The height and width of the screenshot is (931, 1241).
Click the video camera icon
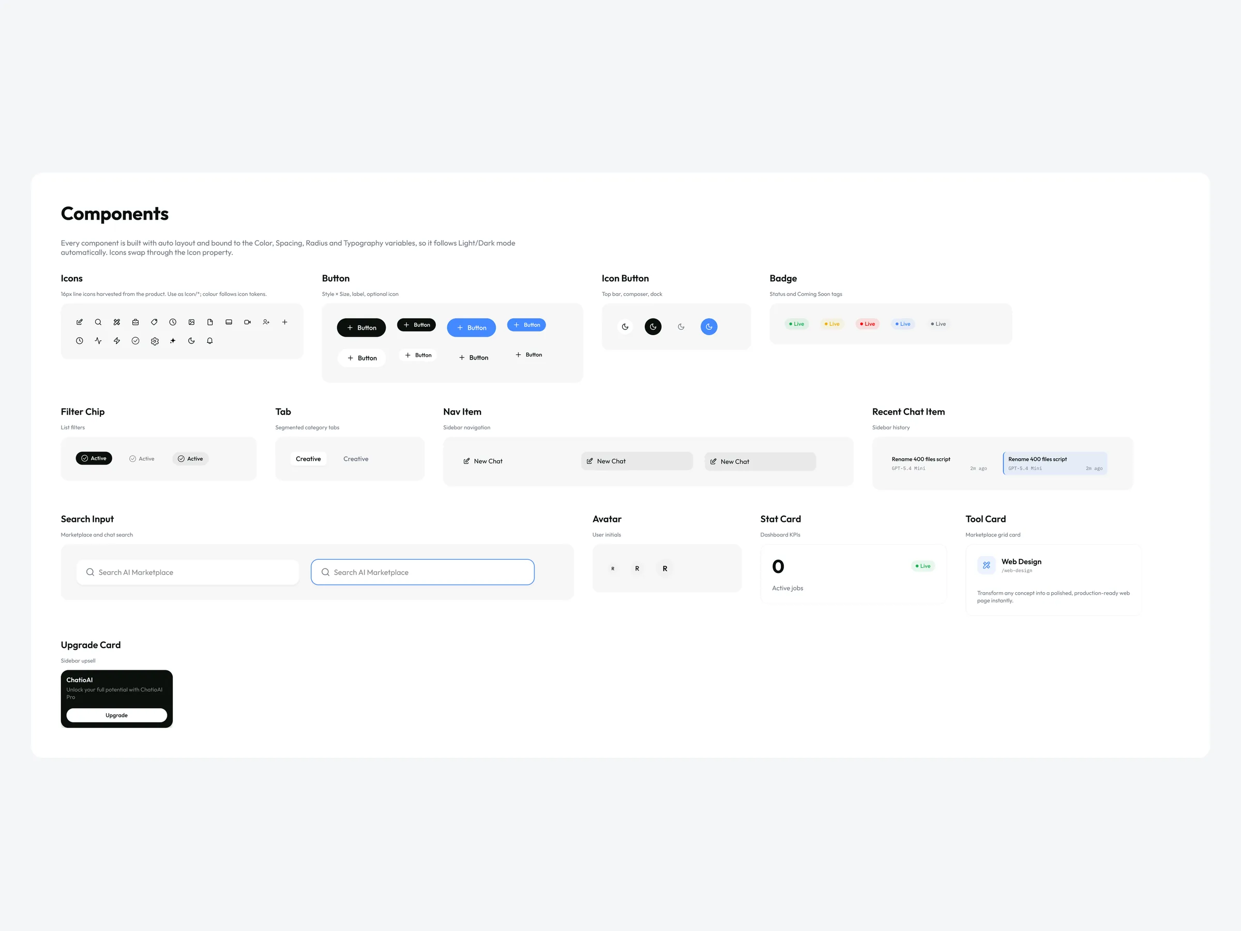click(247, 322)
